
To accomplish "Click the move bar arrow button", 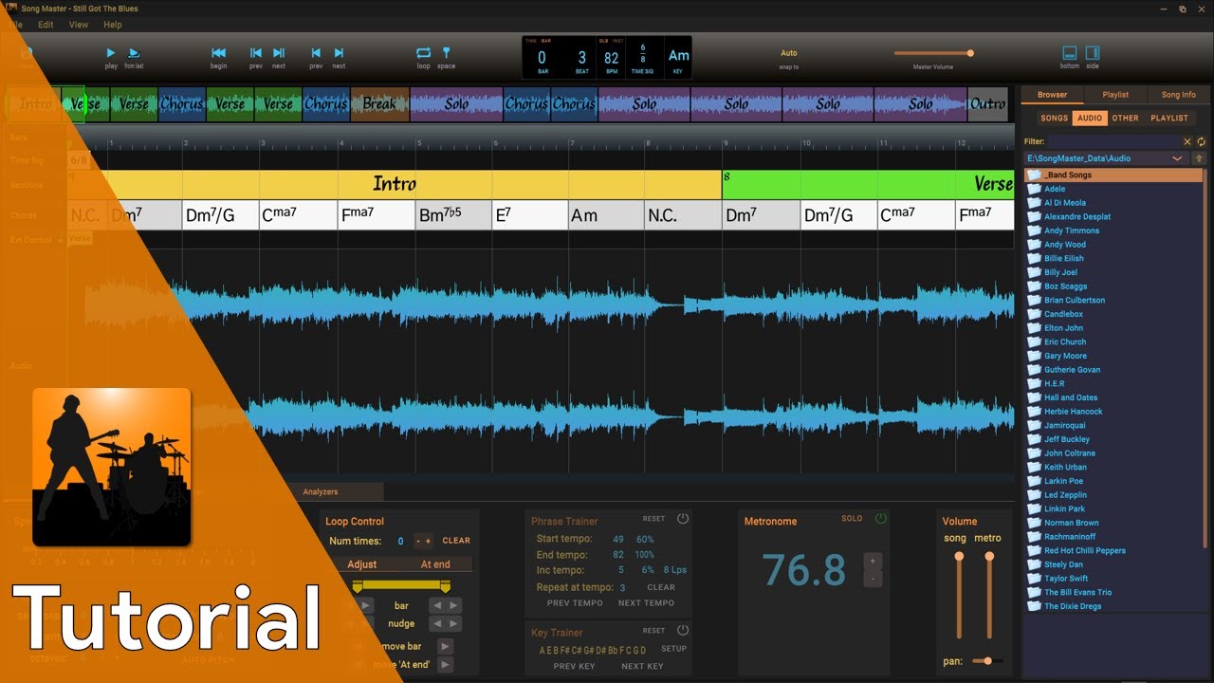I will (x=445, y=646).
